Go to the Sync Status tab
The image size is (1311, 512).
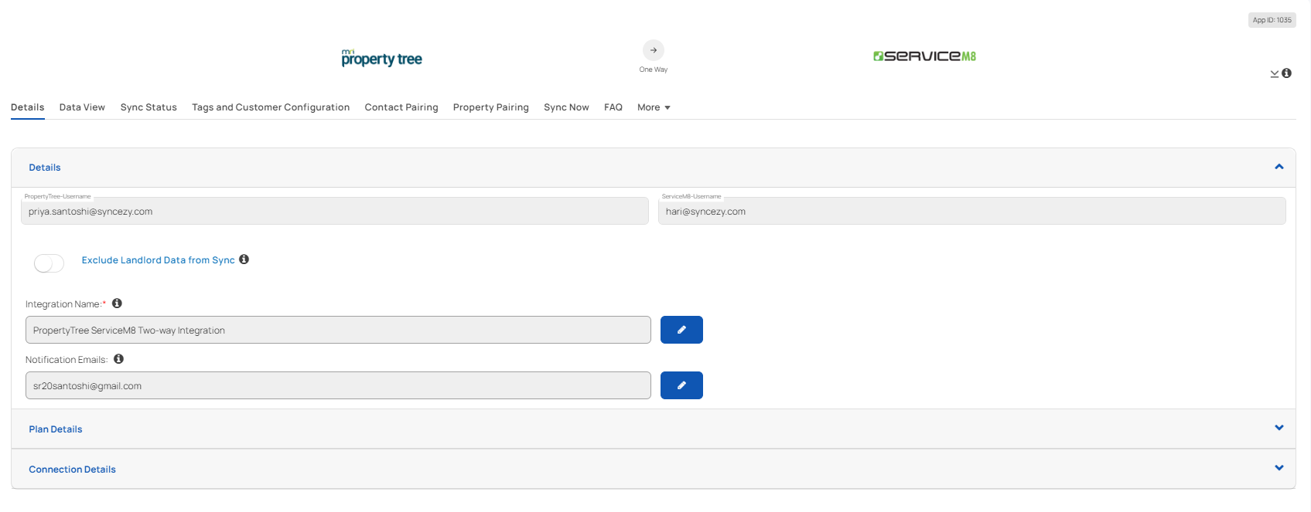149,107
